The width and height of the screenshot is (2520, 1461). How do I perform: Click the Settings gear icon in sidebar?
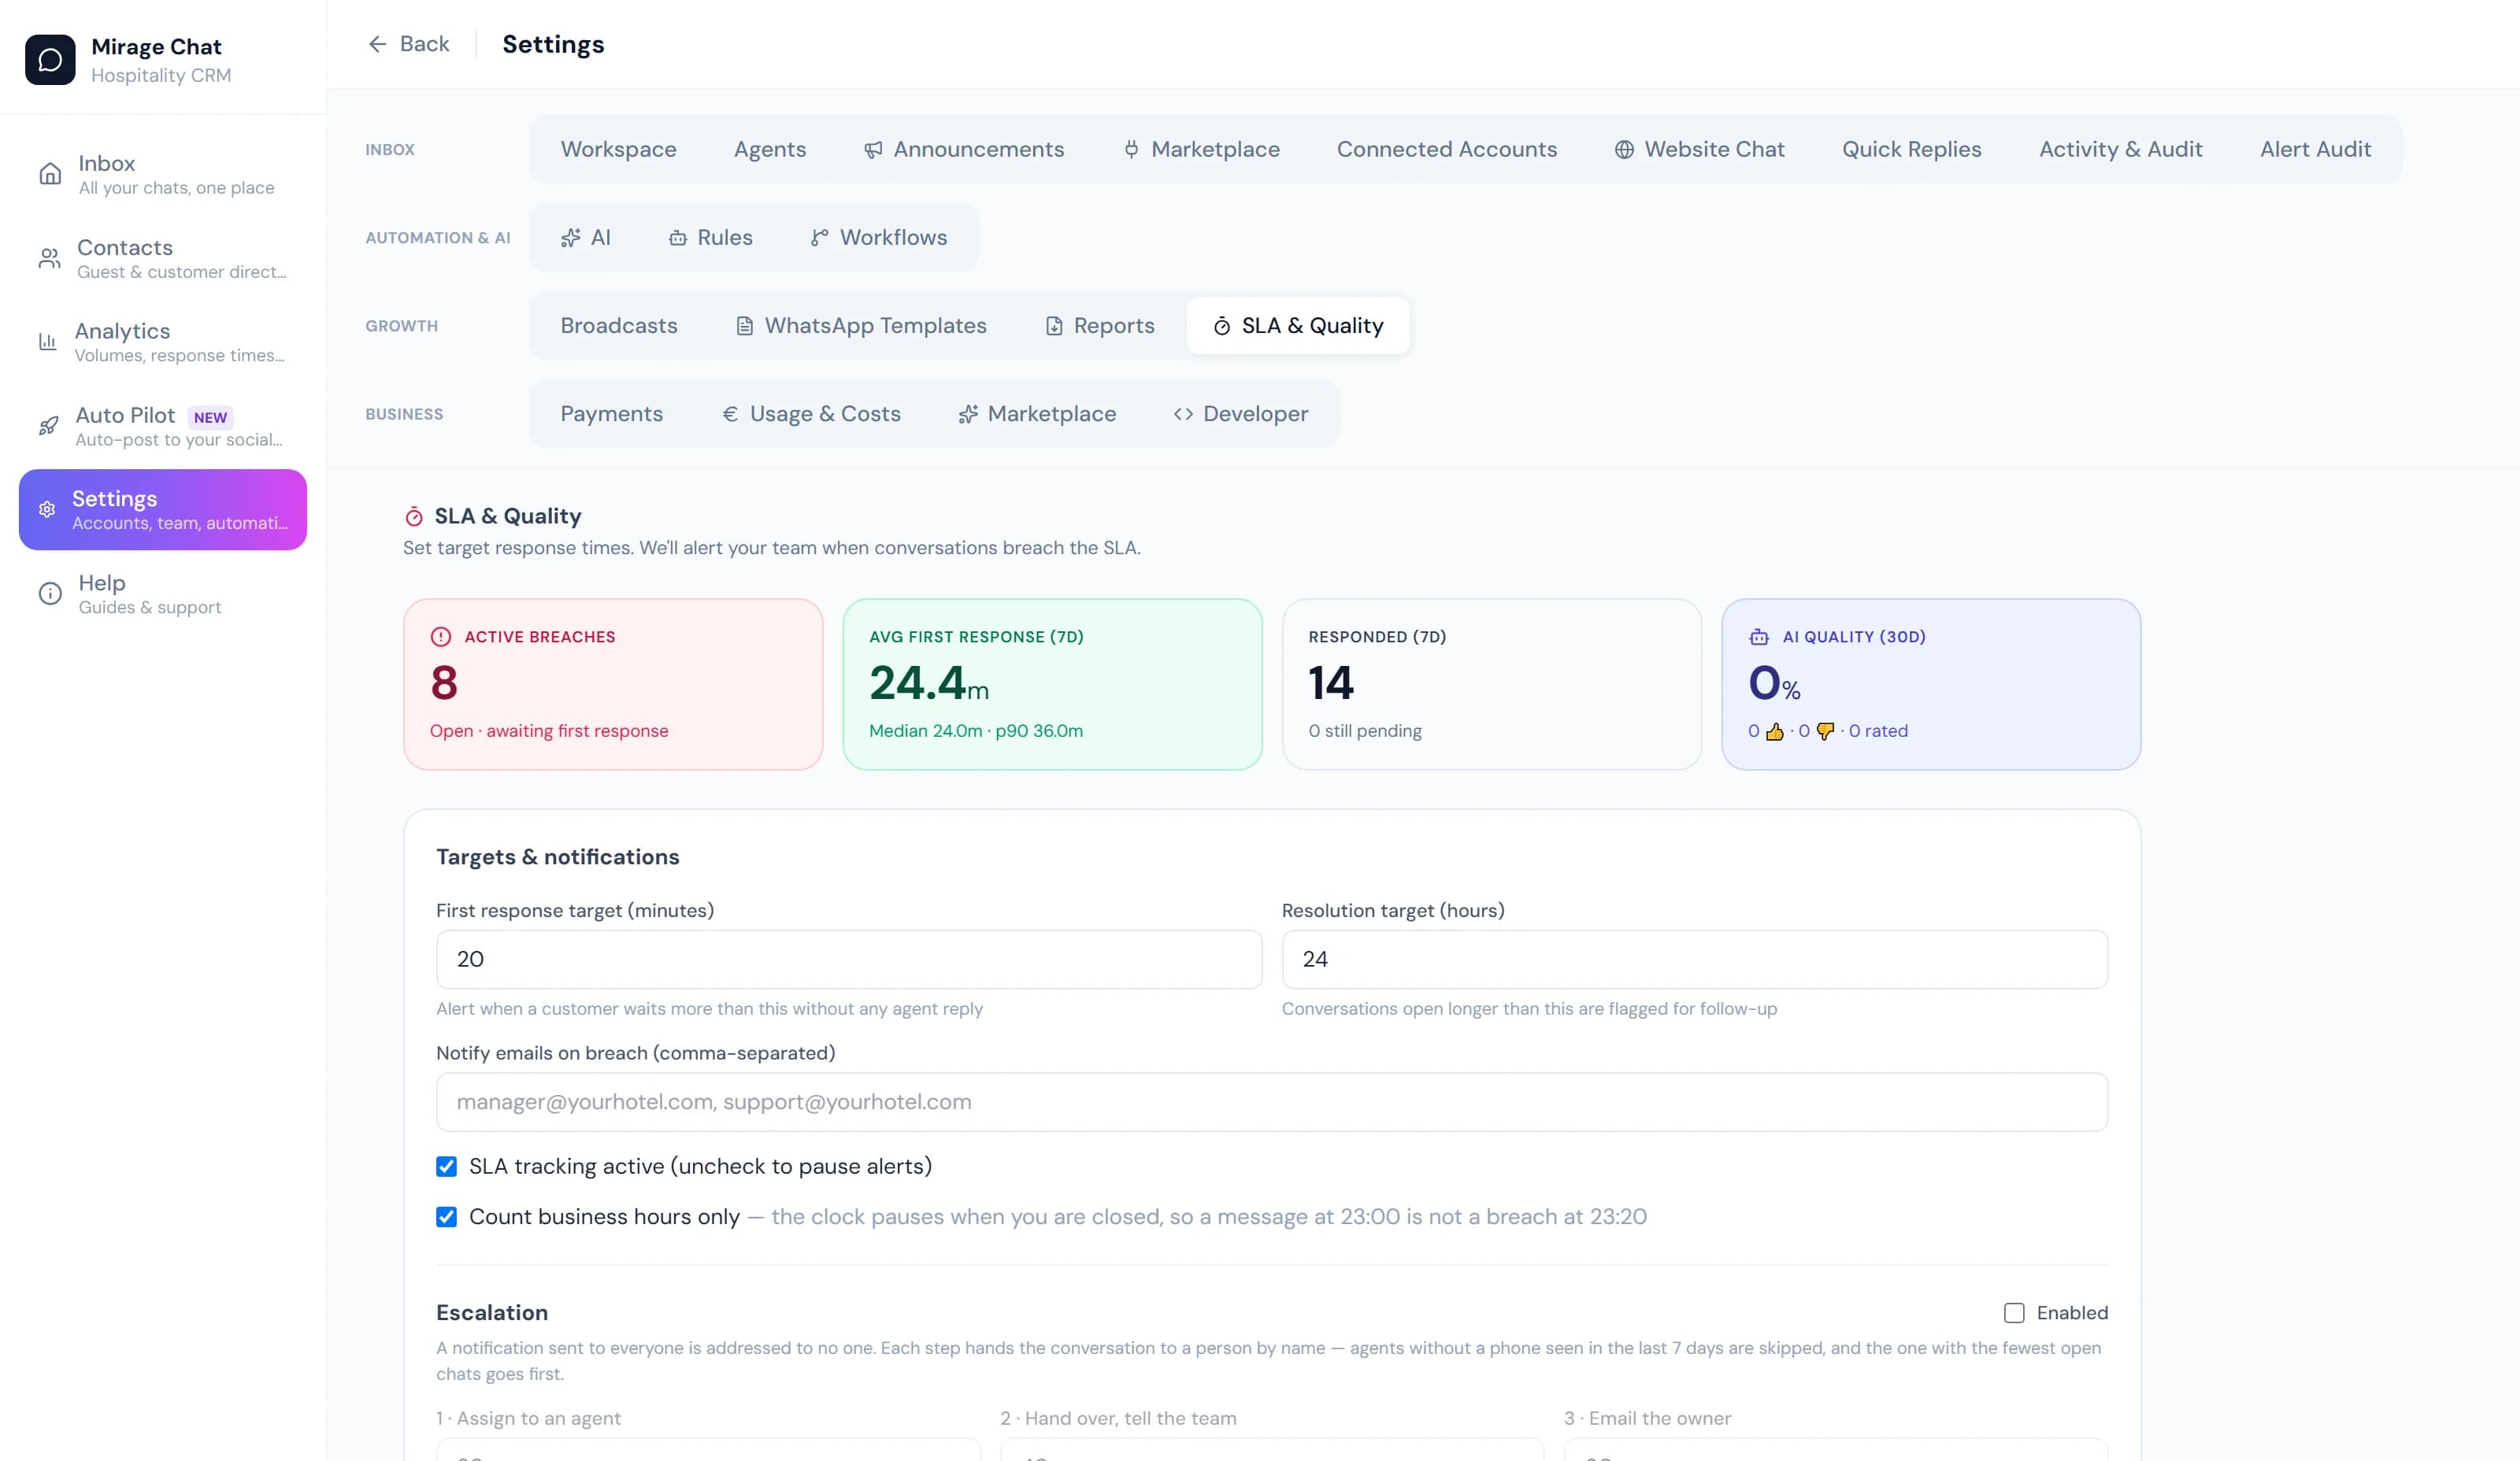[x=47, y=509]
